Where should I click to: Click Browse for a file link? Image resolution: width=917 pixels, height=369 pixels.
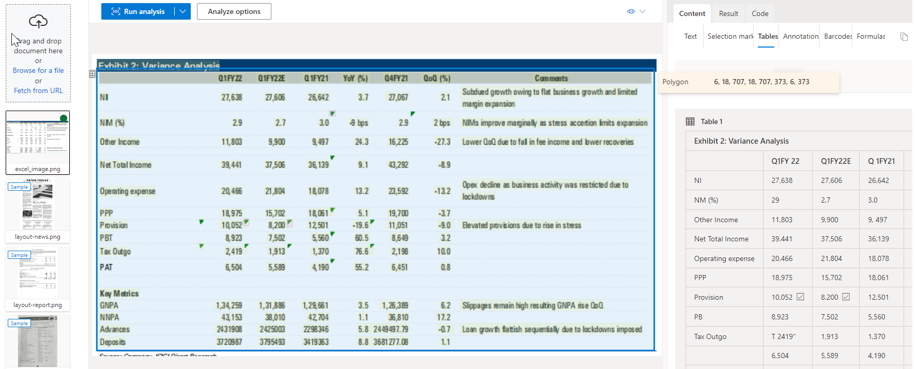38,70
